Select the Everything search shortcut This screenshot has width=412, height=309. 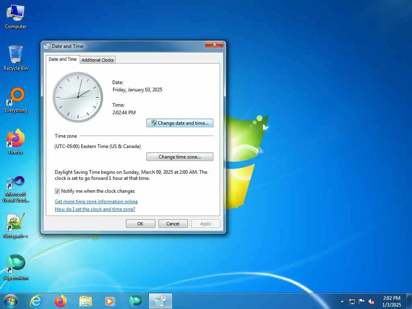pyautogui.click(x=16, y=100)
